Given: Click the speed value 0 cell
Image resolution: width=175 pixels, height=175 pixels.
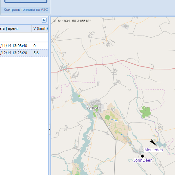Looking at the screenshot, I should [x=35, y=46].
